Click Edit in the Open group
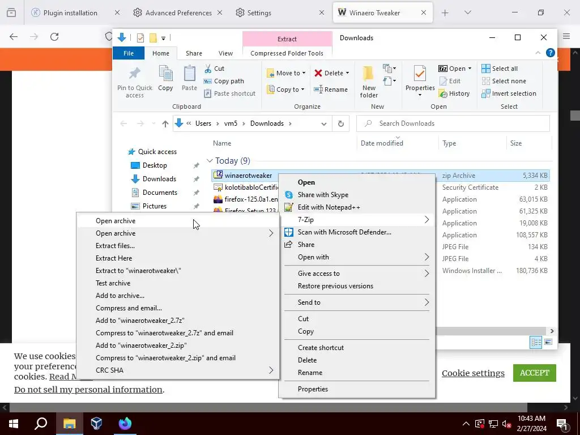 (450, 81)
